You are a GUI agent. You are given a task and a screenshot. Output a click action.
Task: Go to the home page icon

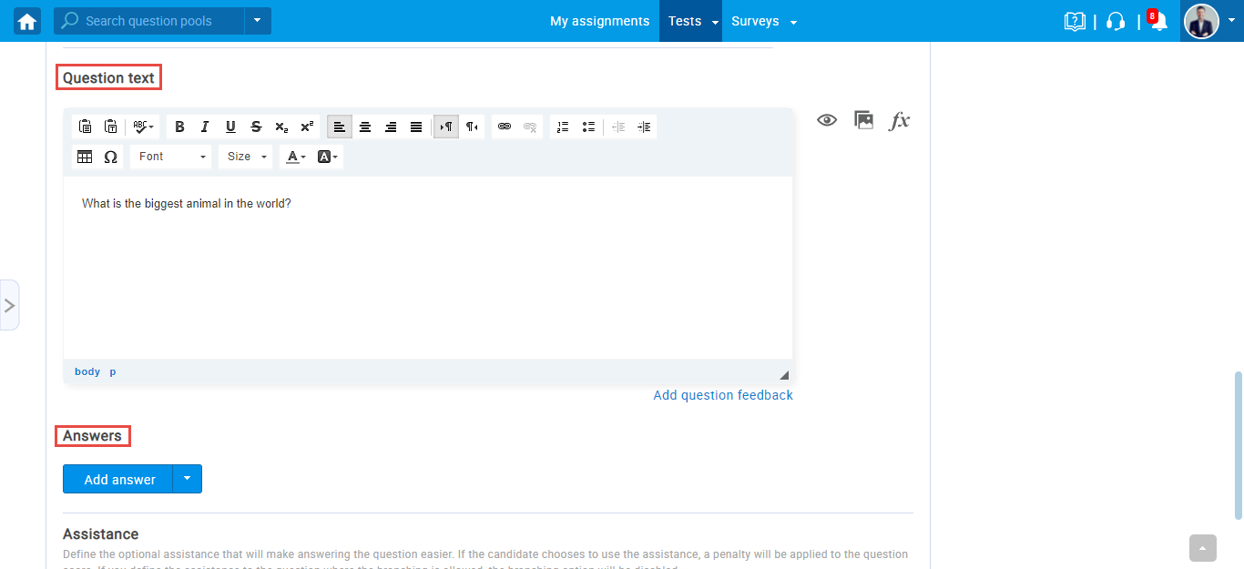click(x=27, y=21)
